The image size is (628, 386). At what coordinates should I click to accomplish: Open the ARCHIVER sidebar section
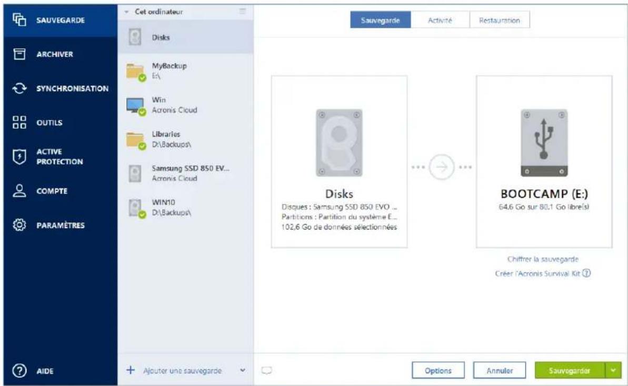coord(61,54)
